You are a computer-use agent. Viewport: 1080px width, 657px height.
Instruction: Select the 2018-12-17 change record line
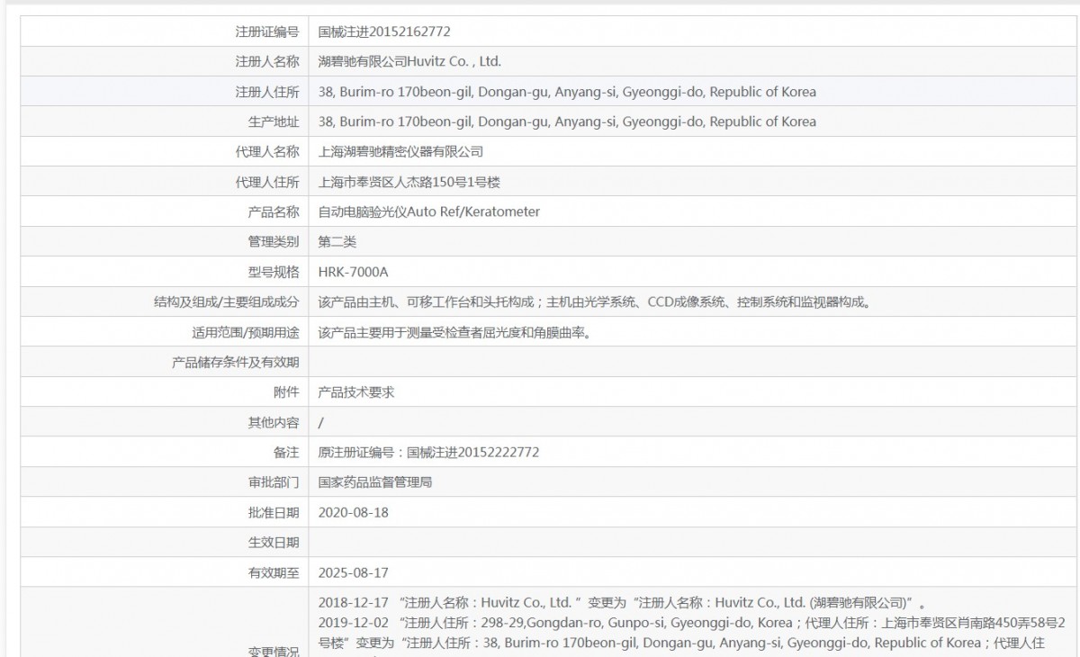click(x=623, y=602)
